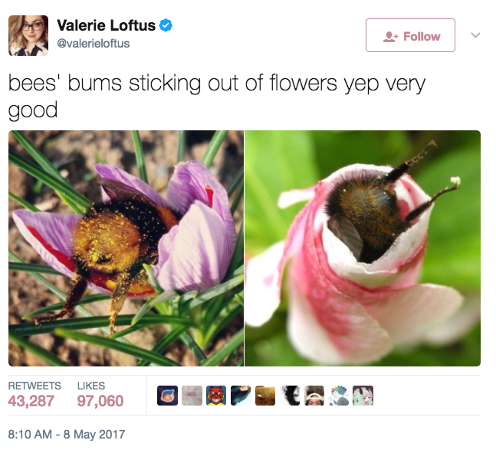The height and width of the screenshot is (450, 496).
Task: Click the colorful-dots cartoon avatar
Action: click(x=339, y=396)
